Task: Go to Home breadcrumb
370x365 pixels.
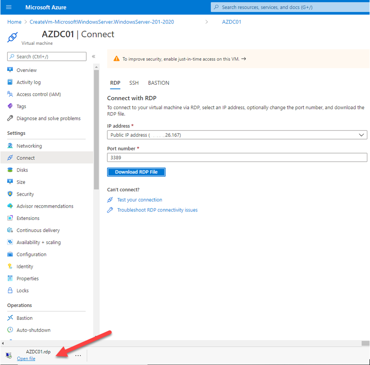Action: tap(14, 22)
